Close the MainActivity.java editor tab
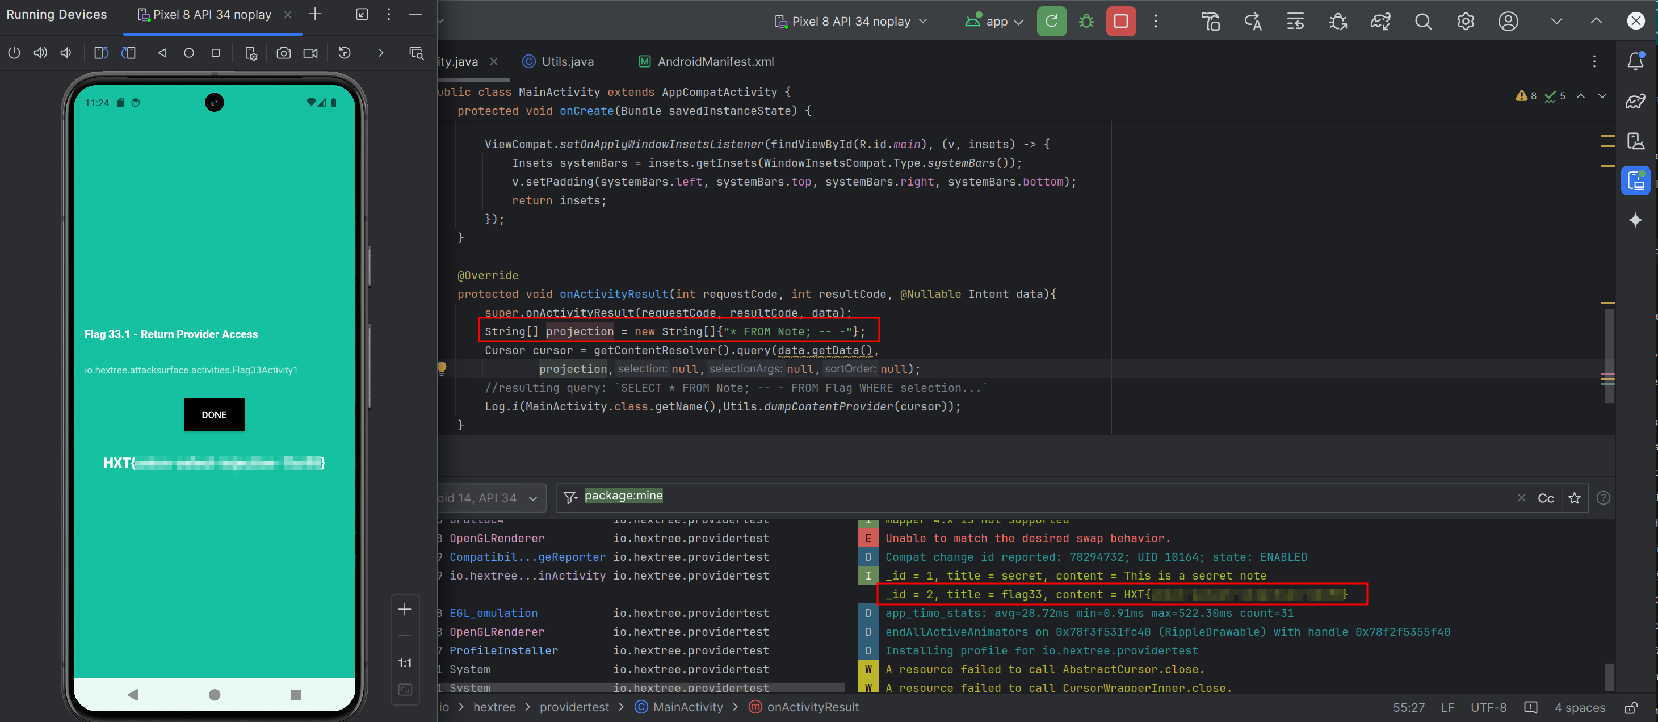Screen dimensions: 1658x722 494,61
